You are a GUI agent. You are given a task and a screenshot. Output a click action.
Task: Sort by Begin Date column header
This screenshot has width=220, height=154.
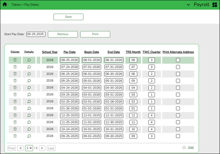(x=91, y=52)
